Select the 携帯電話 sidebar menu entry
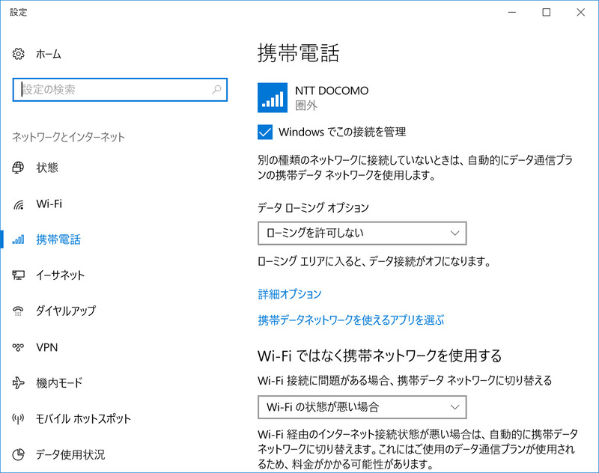The width and height of the screenshot is (599, 473). (54, 239)
